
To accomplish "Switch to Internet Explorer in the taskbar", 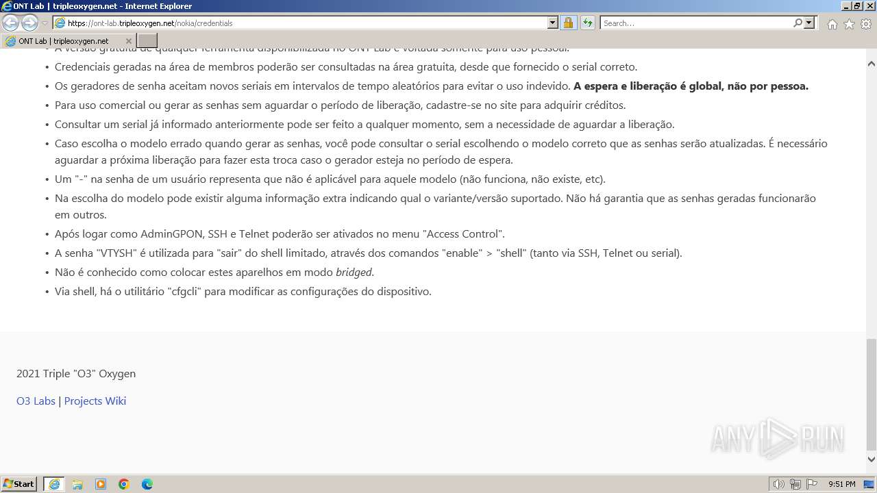I will [x=54, y=484].
